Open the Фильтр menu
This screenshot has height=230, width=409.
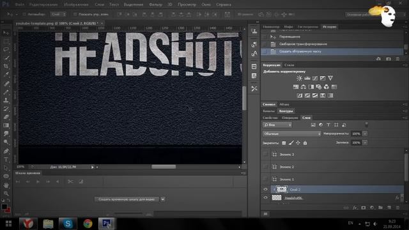[x=155, y=4]
